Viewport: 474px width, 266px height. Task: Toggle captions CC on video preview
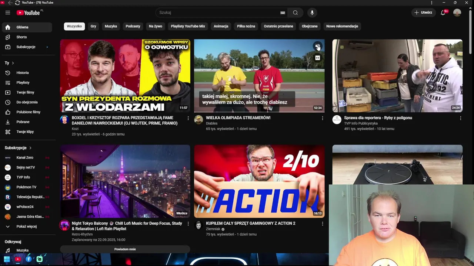tap(317, 58)
